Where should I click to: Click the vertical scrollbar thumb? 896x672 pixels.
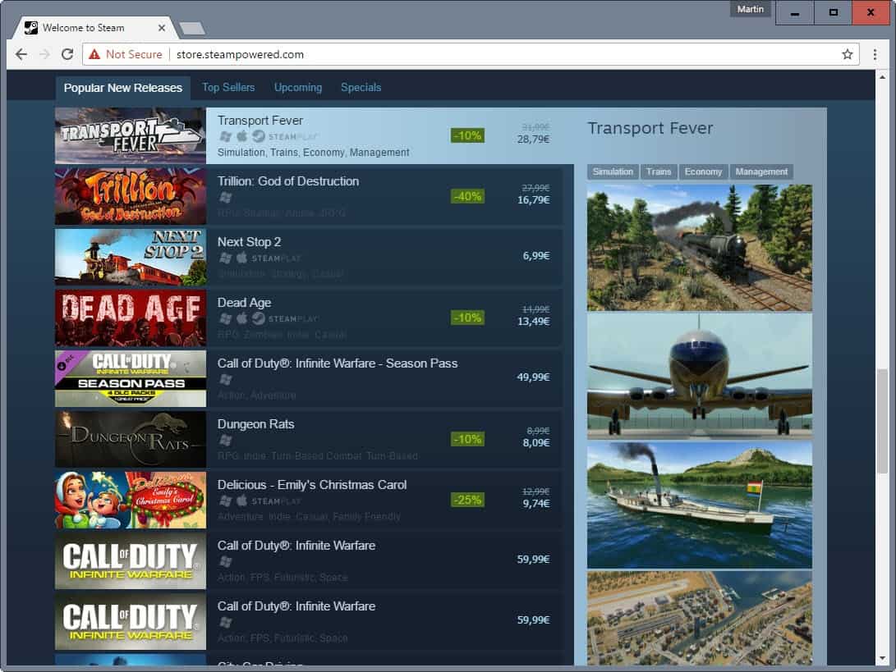[x=882, y=422]
